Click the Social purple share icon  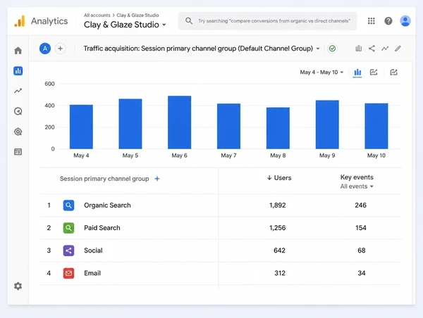[69, 250]
